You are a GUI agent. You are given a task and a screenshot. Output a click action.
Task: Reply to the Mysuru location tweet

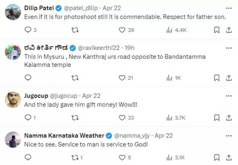(x=28, y=78)
